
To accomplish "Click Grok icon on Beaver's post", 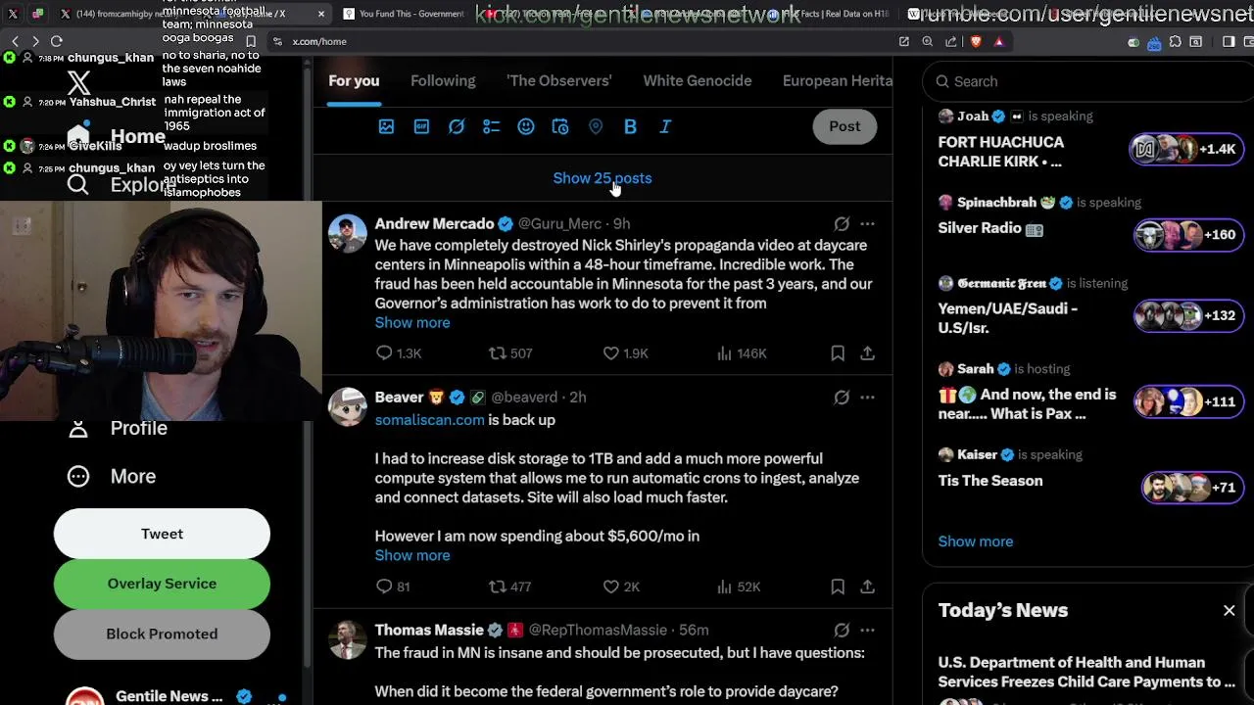I will point(842,398).
